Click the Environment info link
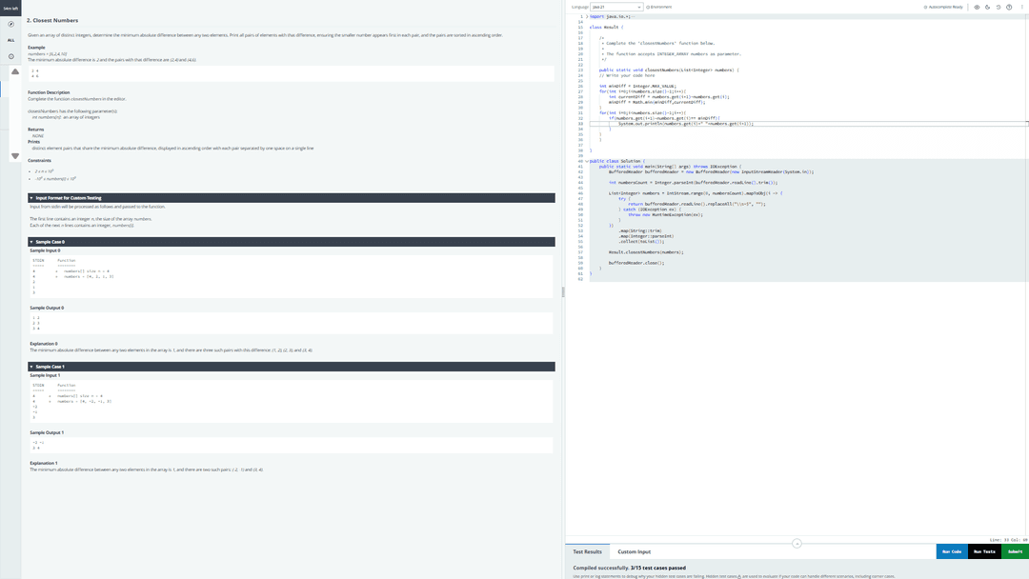Viewport: 1029px width, 579px height. [x=659, y=8]
